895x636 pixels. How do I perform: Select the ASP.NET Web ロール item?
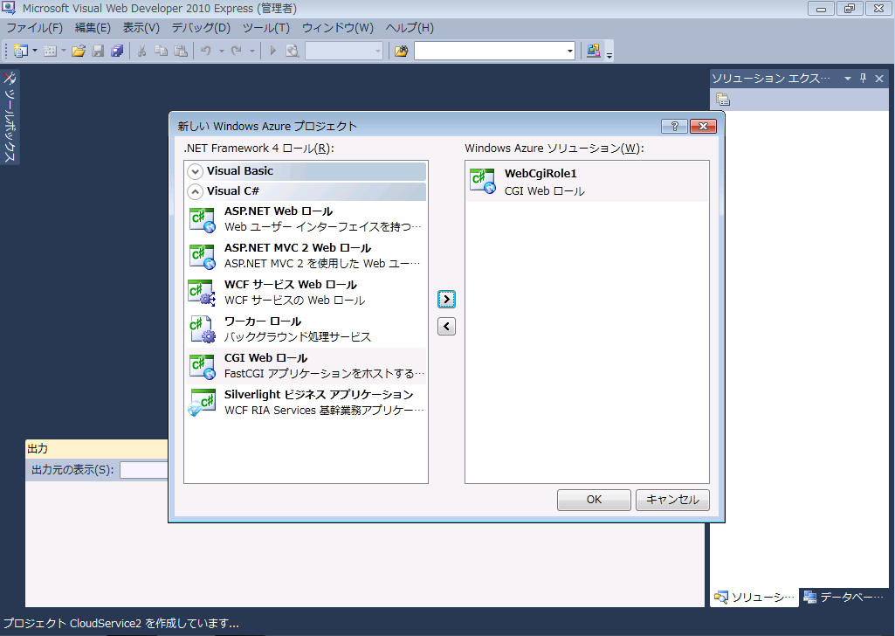tap(306, 219)
